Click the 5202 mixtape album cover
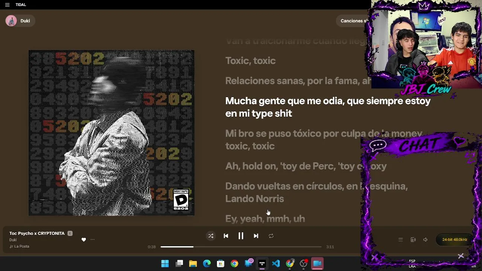Image resolution: width=482 pixels, height=271 pixels. (x=111, y=133)
